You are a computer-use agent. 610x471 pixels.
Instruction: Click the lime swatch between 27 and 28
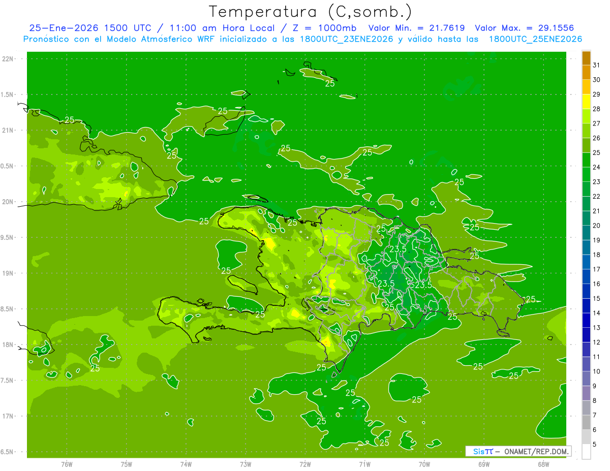586,116
